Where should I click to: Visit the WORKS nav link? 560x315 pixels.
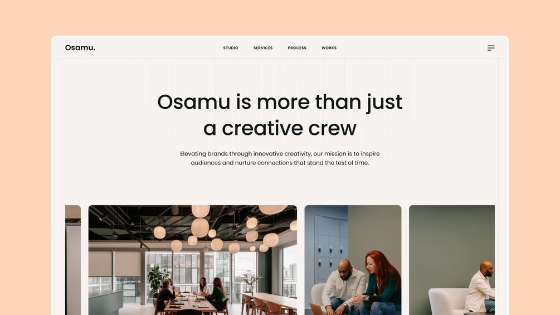[x=329, y=48]
